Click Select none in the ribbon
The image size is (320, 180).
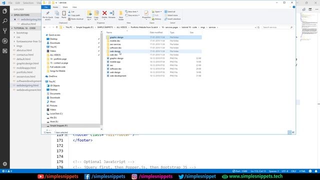point(171,15)
